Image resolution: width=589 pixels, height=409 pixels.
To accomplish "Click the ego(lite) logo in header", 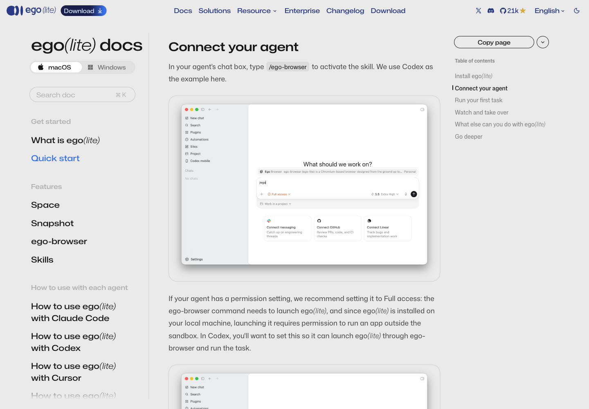I will (x=31, y=11).
